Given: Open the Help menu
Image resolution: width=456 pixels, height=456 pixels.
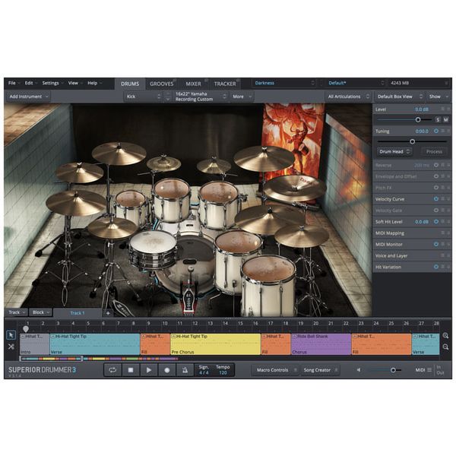Looking at the screenshot, I should click(94, 83).
